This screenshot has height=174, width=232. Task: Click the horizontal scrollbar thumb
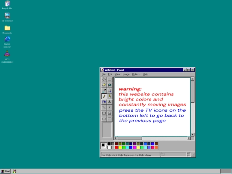point(130,138)
